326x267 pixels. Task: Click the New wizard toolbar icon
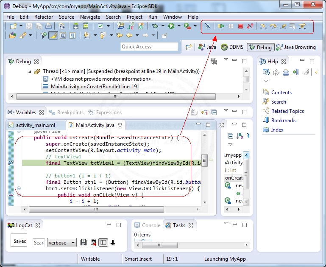(x=13, y=26)
